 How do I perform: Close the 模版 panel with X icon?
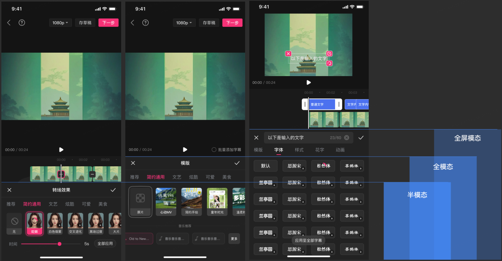tap(133, 163)
